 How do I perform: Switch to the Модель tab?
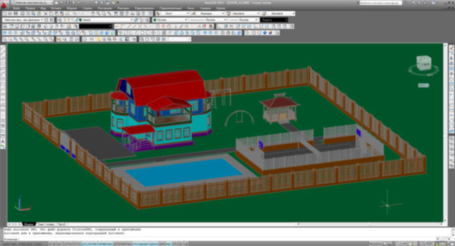point(29,224)
